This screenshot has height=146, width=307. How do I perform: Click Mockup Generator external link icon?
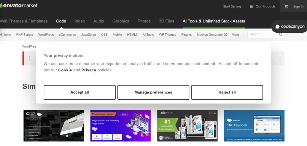[x=225, y=34]
